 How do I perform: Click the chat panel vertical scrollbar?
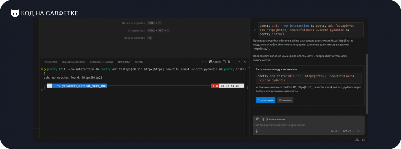click(367, 82)
